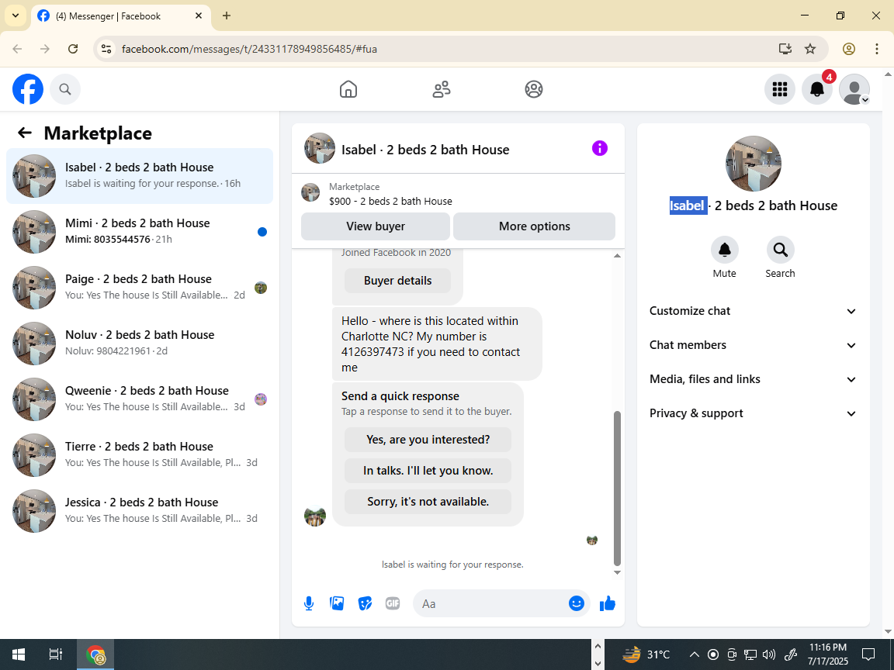Send a thumbs-up like
Screen dimensions: 894x670
tap(608, 603)
